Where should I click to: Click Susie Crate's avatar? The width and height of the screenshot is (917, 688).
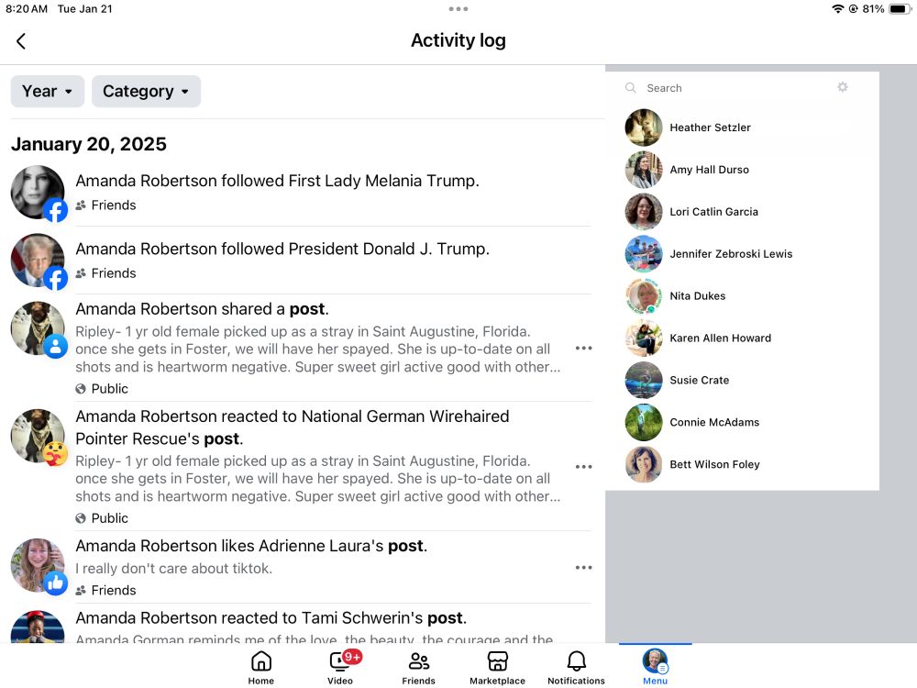(x=644, y=381)
